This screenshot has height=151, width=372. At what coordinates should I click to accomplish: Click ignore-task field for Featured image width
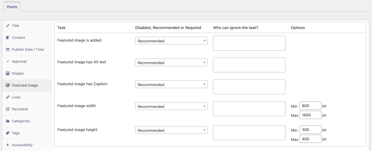(x=249, y=109)
